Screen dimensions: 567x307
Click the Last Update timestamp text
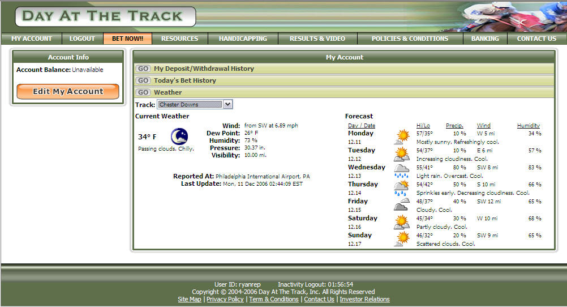(x=263, y=184)
